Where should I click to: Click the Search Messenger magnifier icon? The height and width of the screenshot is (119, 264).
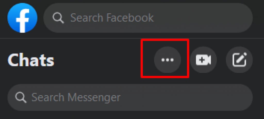coord(21,97)
